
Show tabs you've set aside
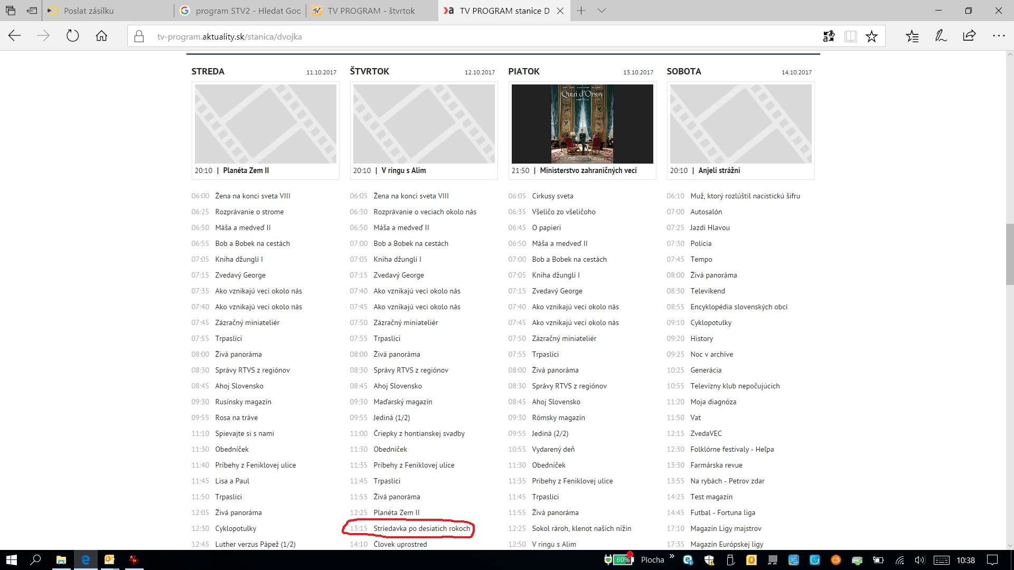(x=11, y=11)
